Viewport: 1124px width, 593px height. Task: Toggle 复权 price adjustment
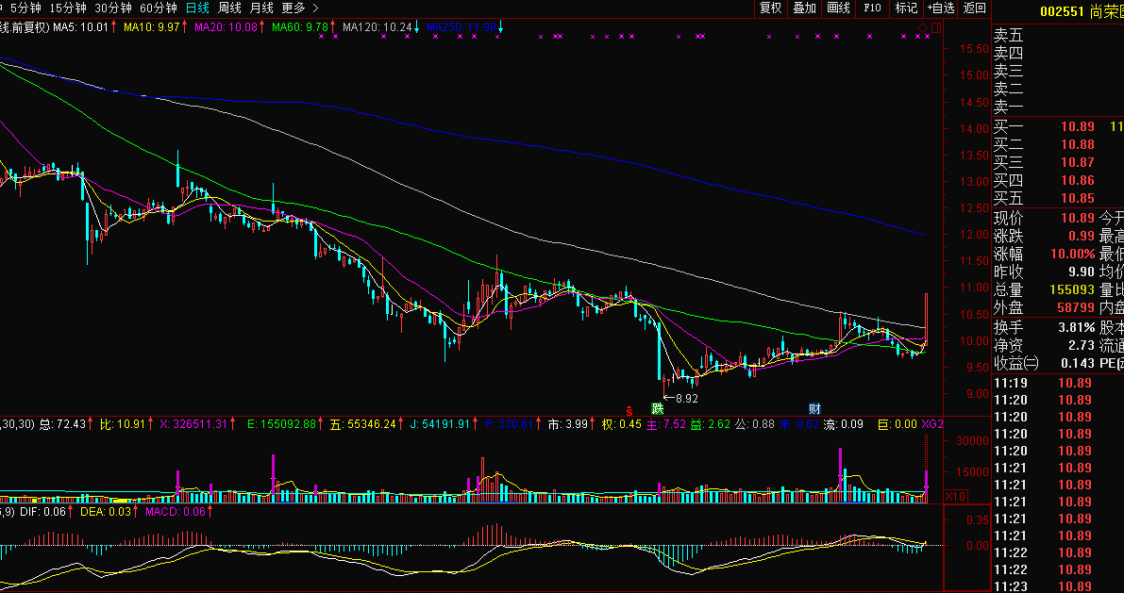[x=771, y=8]
